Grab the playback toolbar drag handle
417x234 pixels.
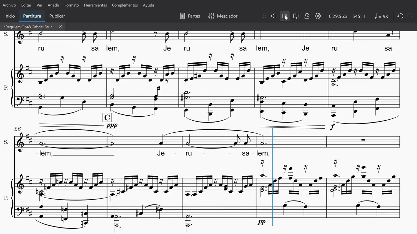point(264,16)
